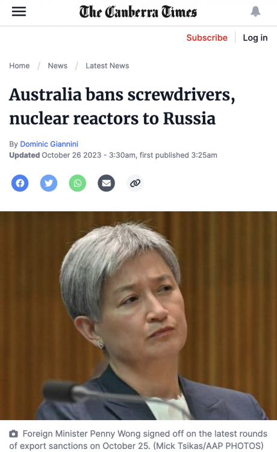Open the hamburger navigation menu
The image size is (277, 452).
[19, 11]
